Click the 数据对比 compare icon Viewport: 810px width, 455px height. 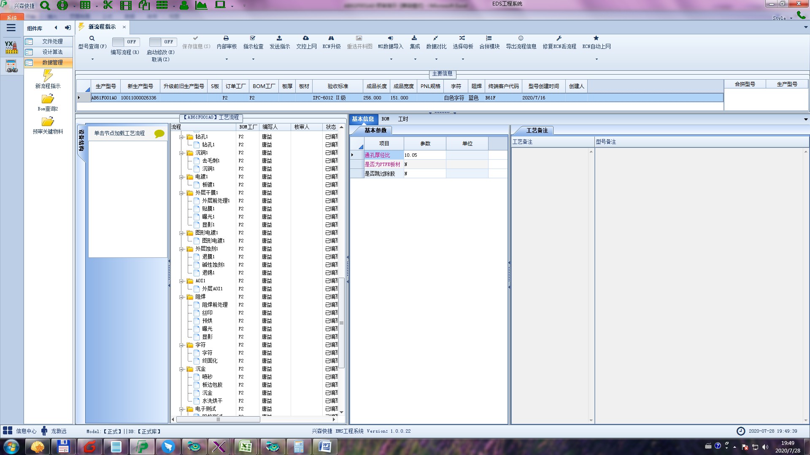tap(436, 38)
